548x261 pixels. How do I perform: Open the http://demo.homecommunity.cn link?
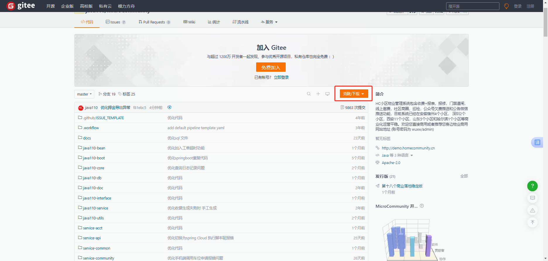point(408,148)
